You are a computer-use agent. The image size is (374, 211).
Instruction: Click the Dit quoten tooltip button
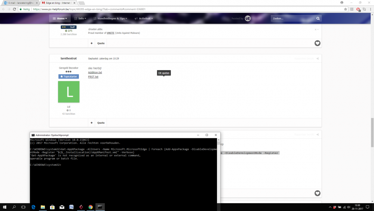tap(164, 73)
